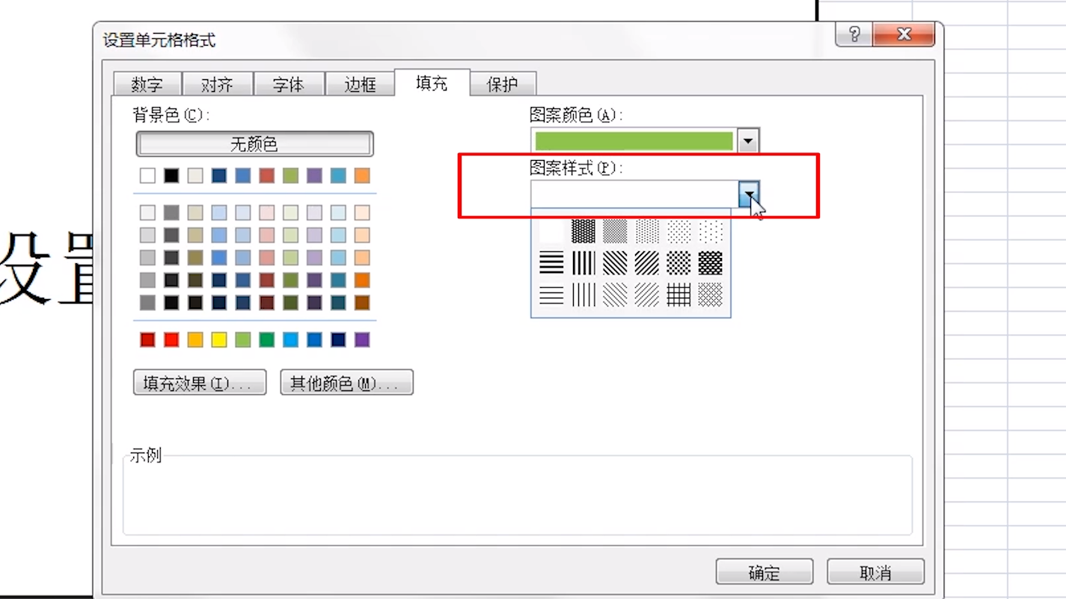Select the solid blank pattern swatch
Screen dimensions: 1066x599
pos(550,232)
